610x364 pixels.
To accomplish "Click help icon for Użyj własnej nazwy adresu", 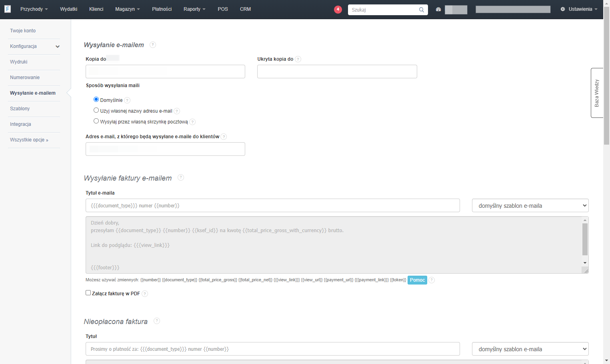I will click(177, 111).
